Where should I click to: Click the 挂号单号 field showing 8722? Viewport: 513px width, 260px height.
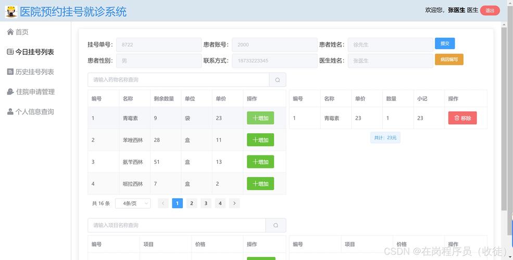click(159, 45)
